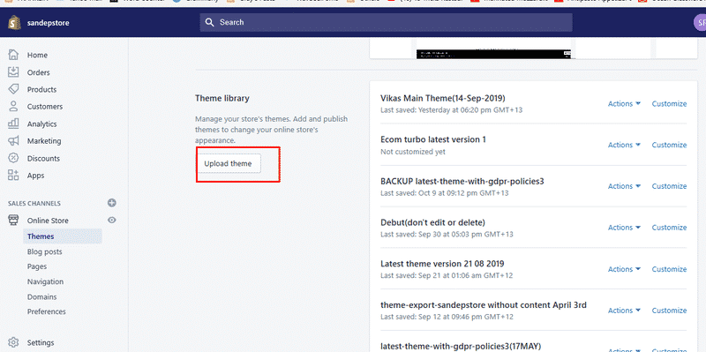The image size is (706, 352).
Task: Expand Actions for Ecom turbo latest version 1
Action: 624,145
